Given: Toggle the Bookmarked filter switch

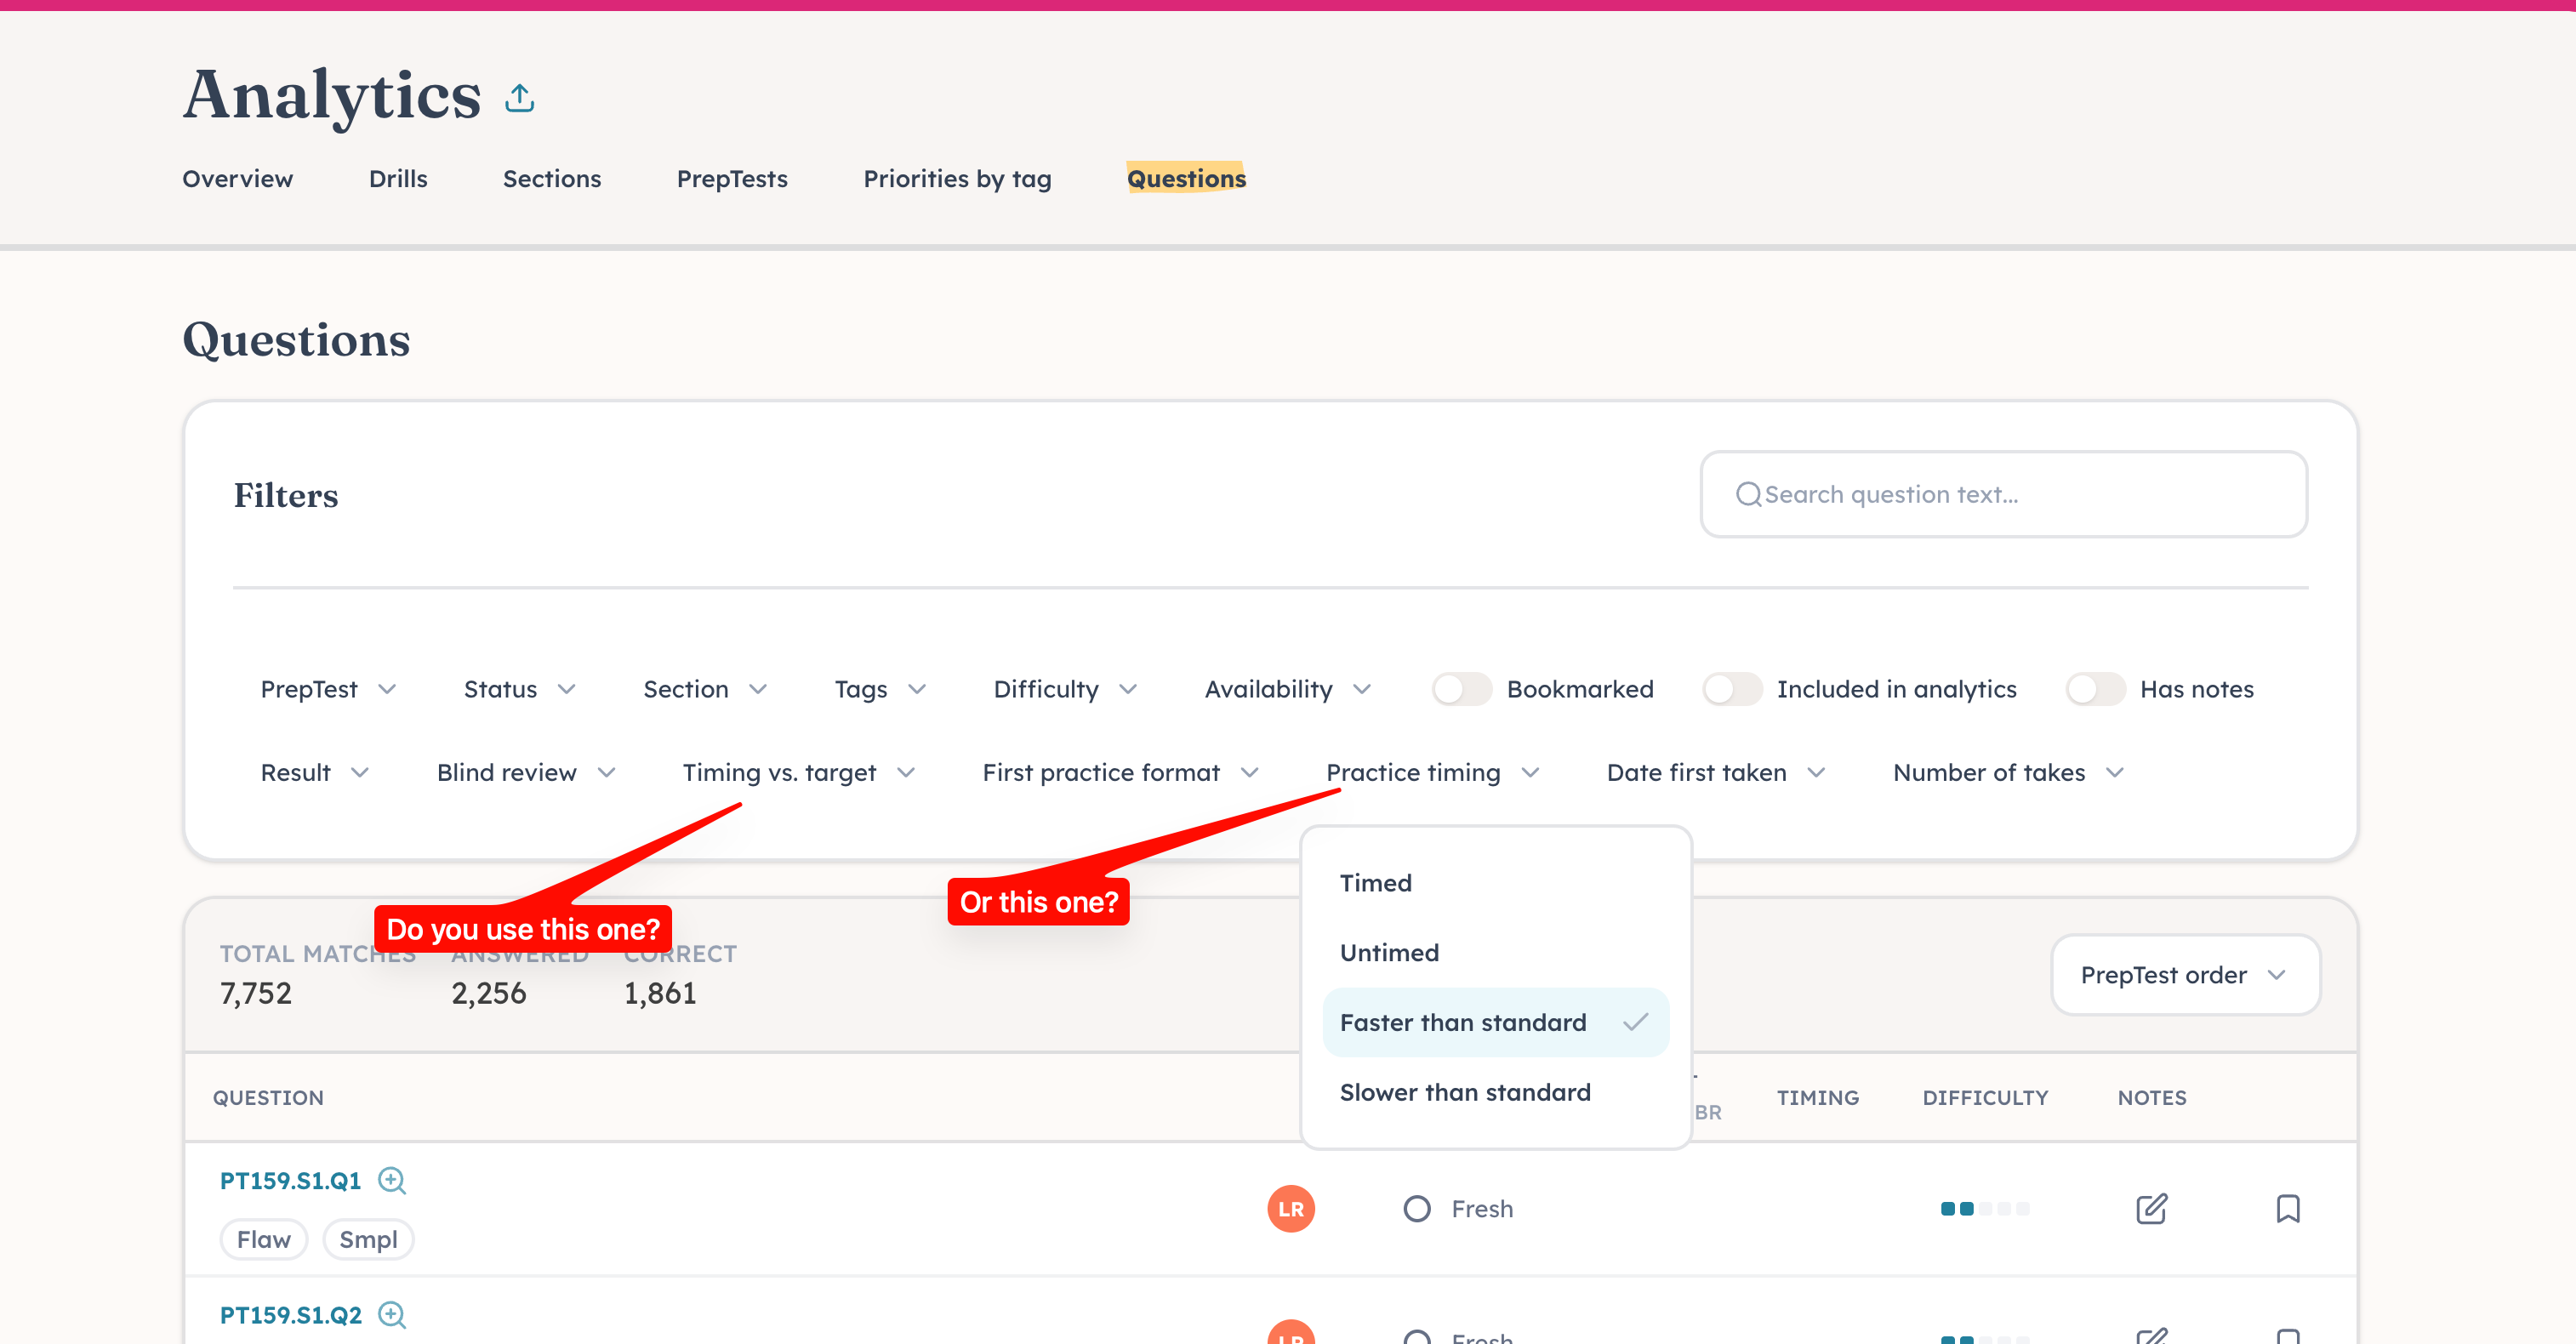Looking at the screenshot, I should coord(1462,689).
